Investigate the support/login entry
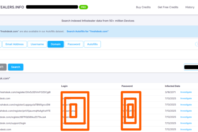198x132 pixels. tap(186, 123)
